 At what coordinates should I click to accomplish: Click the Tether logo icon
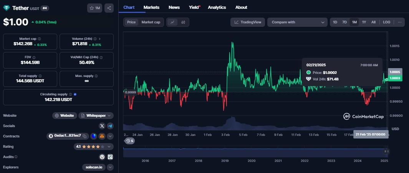click(6, 8)
